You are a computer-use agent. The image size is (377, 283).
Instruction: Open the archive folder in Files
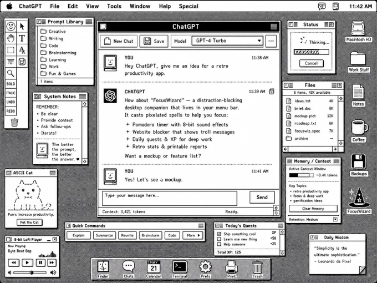(310, 138)
